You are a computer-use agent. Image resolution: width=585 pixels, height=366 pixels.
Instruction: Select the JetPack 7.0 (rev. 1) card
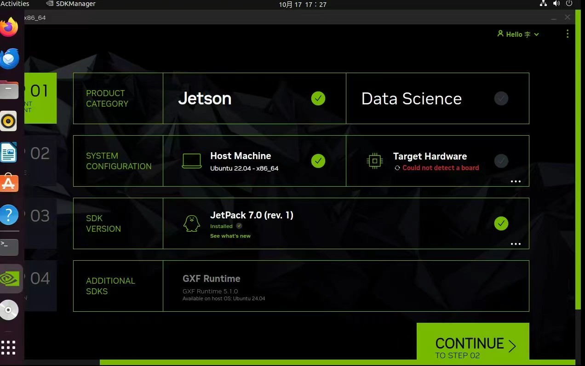point(346,223)
